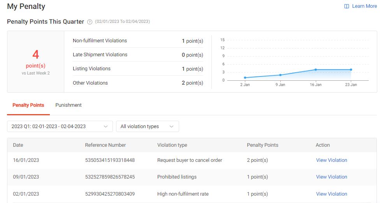Click the 23 Jan data point on chart

[351, 69]
